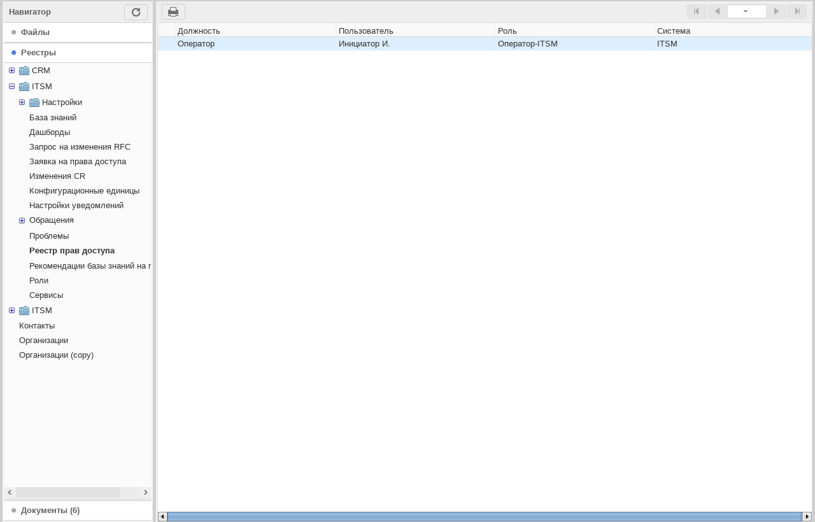
Task: Expand the CRM folder
Action: tap(11, 71)
